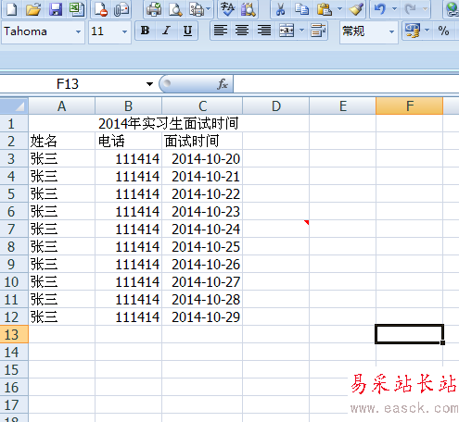Open an existing file with folder icon
Screen dimensions: 459x422
(33, 9)
